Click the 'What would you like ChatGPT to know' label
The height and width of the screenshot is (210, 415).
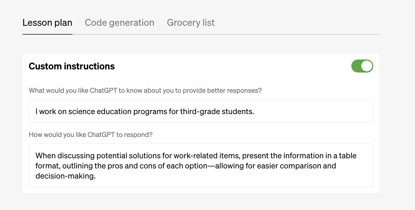pyautogui.click(x=145, y=90)
